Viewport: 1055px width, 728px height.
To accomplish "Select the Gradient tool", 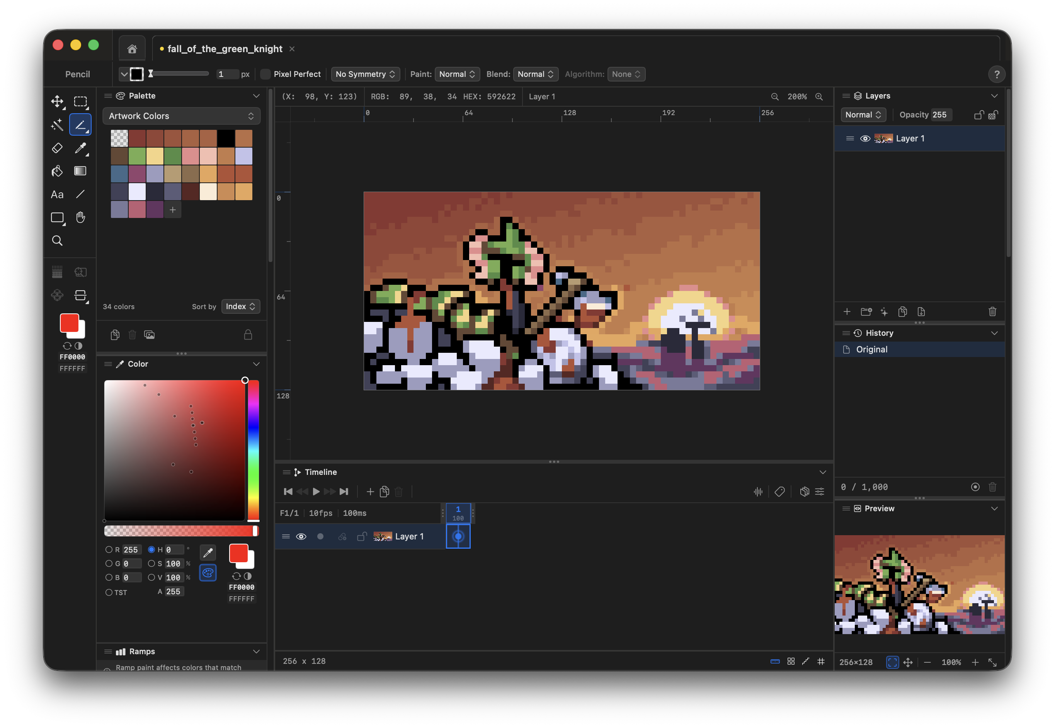I will [80, 171].
